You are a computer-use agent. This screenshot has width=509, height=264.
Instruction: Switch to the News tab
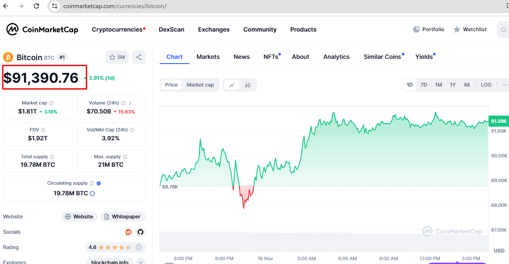pyautogui.click(x=242, y=57)
